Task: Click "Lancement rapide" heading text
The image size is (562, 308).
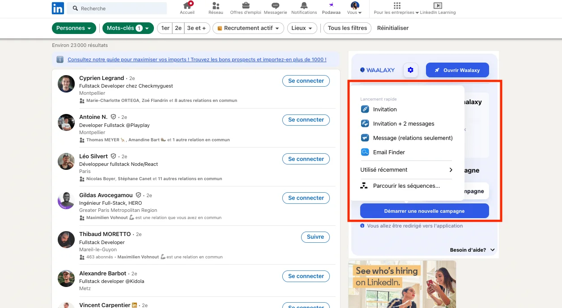Action: click(x=379, y=99)
